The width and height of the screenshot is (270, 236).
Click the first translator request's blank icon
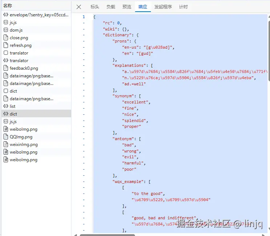pos(6,53)
